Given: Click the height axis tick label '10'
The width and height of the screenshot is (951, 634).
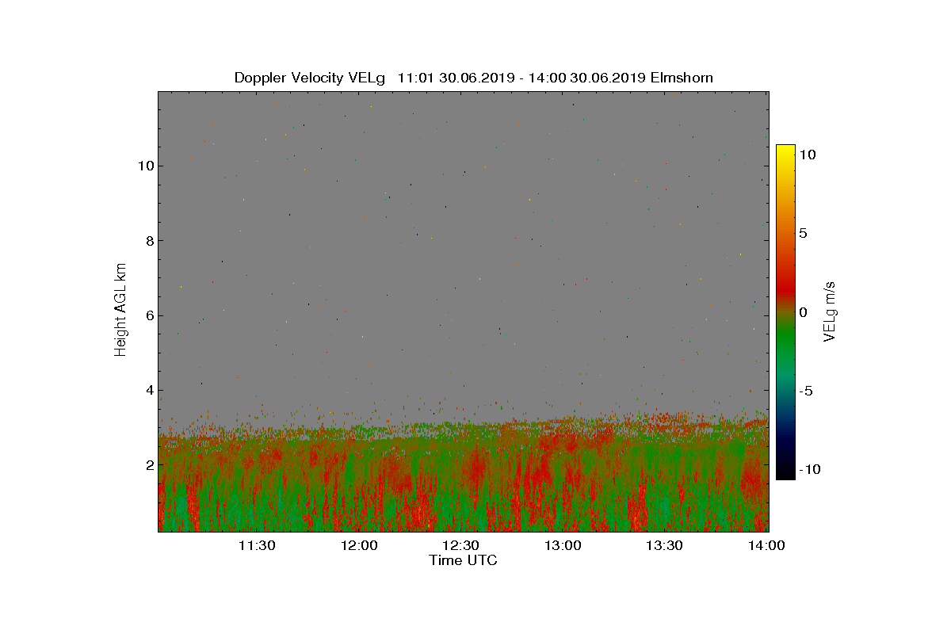Looking at the screenshot, I should [x=145, y=166].
